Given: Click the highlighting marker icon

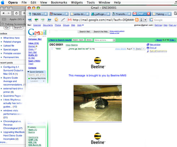Looking at the screenshot, I should click(148, 51).
